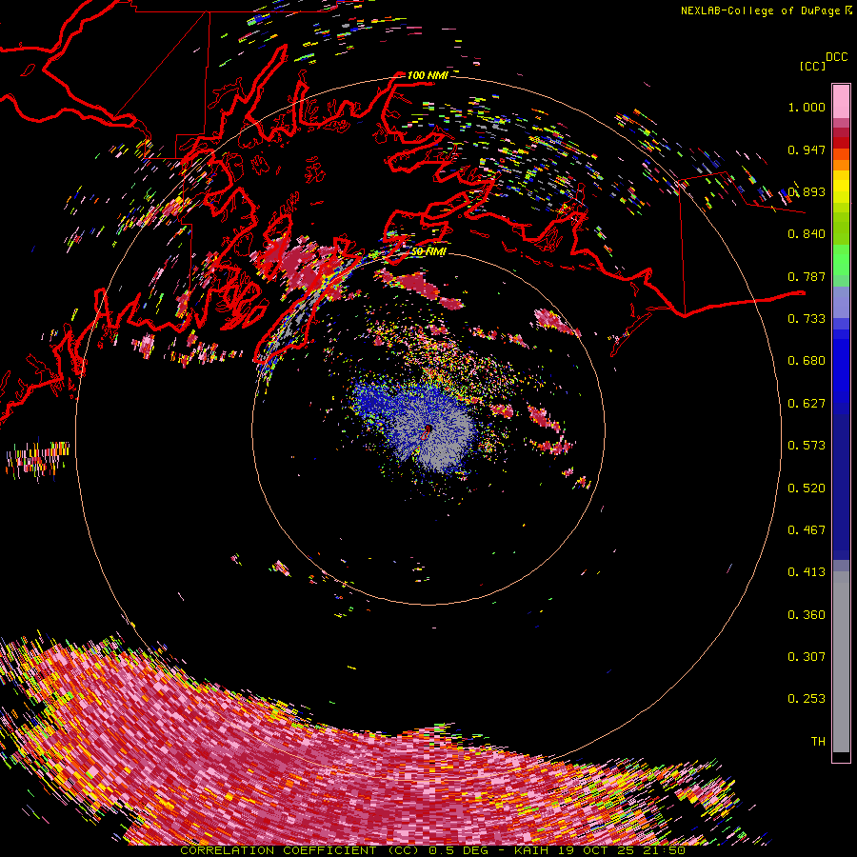Select the 0.573 scale value
The image size is (857, 857).
[807, 446]
